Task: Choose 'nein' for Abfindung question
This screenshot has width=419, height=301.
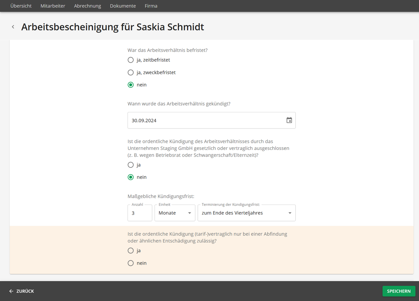Action: (131, 263)
